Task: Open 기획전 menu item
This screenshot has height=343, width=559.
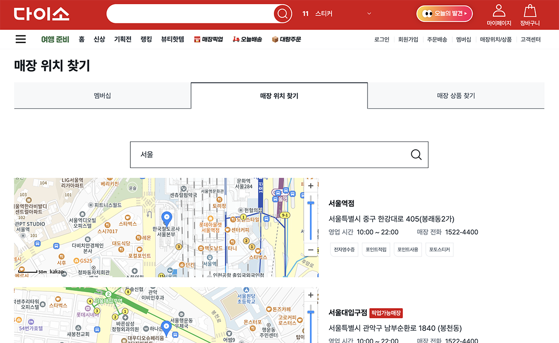Action: (x=123, y=39)
